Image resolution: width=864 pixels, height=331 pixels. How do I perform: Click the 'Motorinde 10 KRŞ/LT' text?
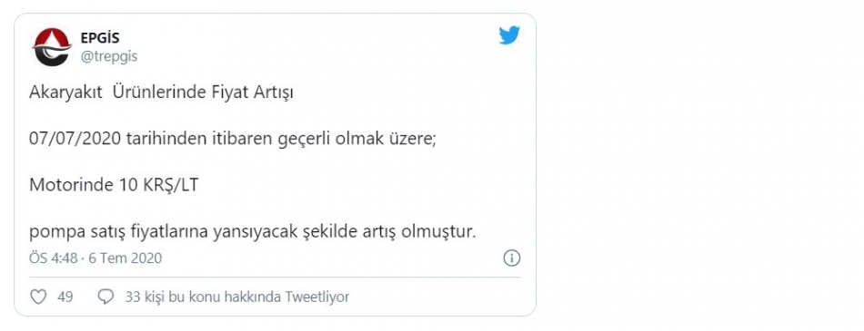114,185
